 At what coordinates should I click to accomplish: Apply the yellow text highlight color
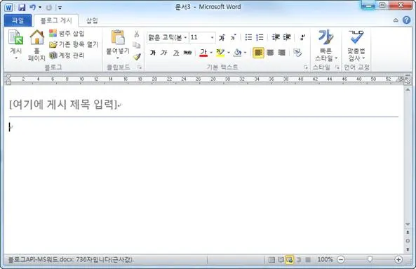point(220,53)
